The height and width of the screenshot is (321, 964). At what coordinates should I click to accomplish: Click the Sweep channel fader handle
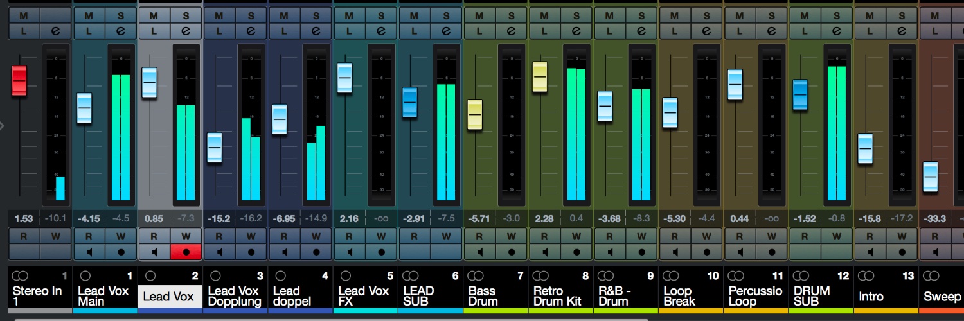pyautogui.click(x=931, y=177)
